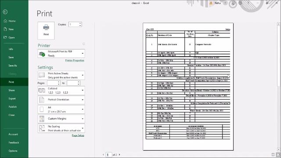Decrease the number of copies
281x158 pixels.
[x=80, y=25]
